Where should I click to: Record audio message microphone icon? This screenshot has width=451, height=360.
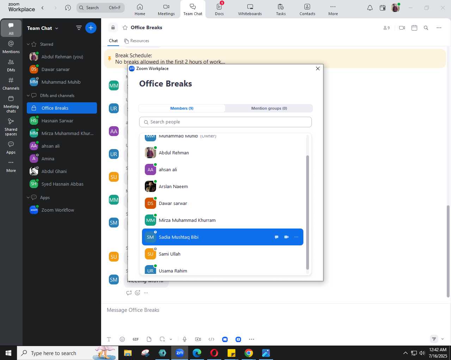(185, 339)
